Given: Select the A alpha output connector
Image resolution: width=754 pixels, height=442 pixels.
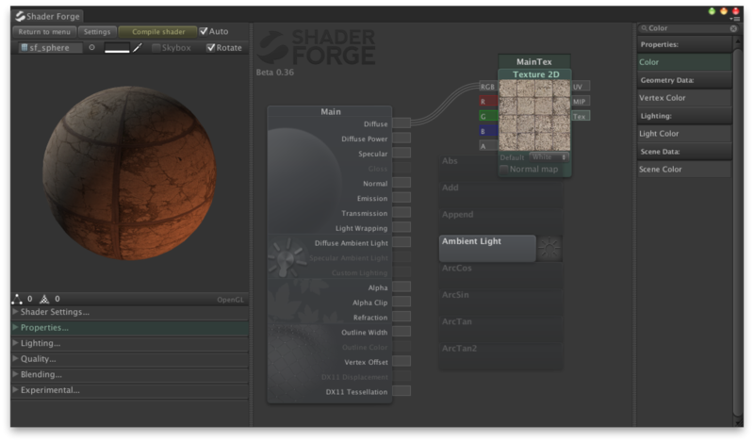Looking at the screenshot, I should tap(487, 146).
